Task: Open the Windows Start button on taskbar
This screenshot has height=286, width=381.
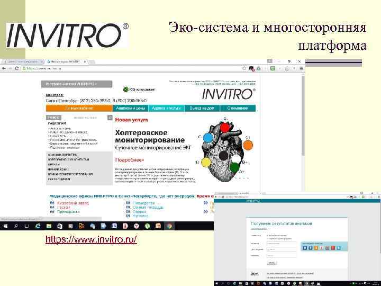Action: (5, 226)
